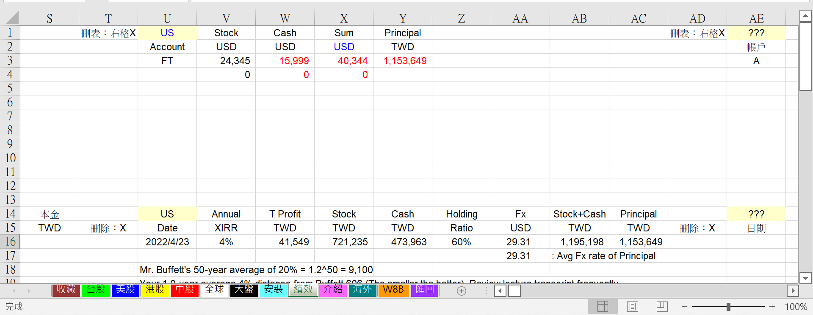Add a new sheet with plus icon

pyautogui.click(x=462, y=291)
